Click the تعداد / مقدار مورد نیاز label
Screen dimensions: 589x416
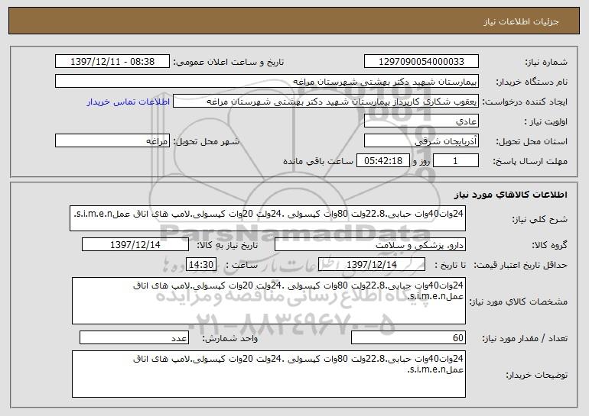[525, 338]
